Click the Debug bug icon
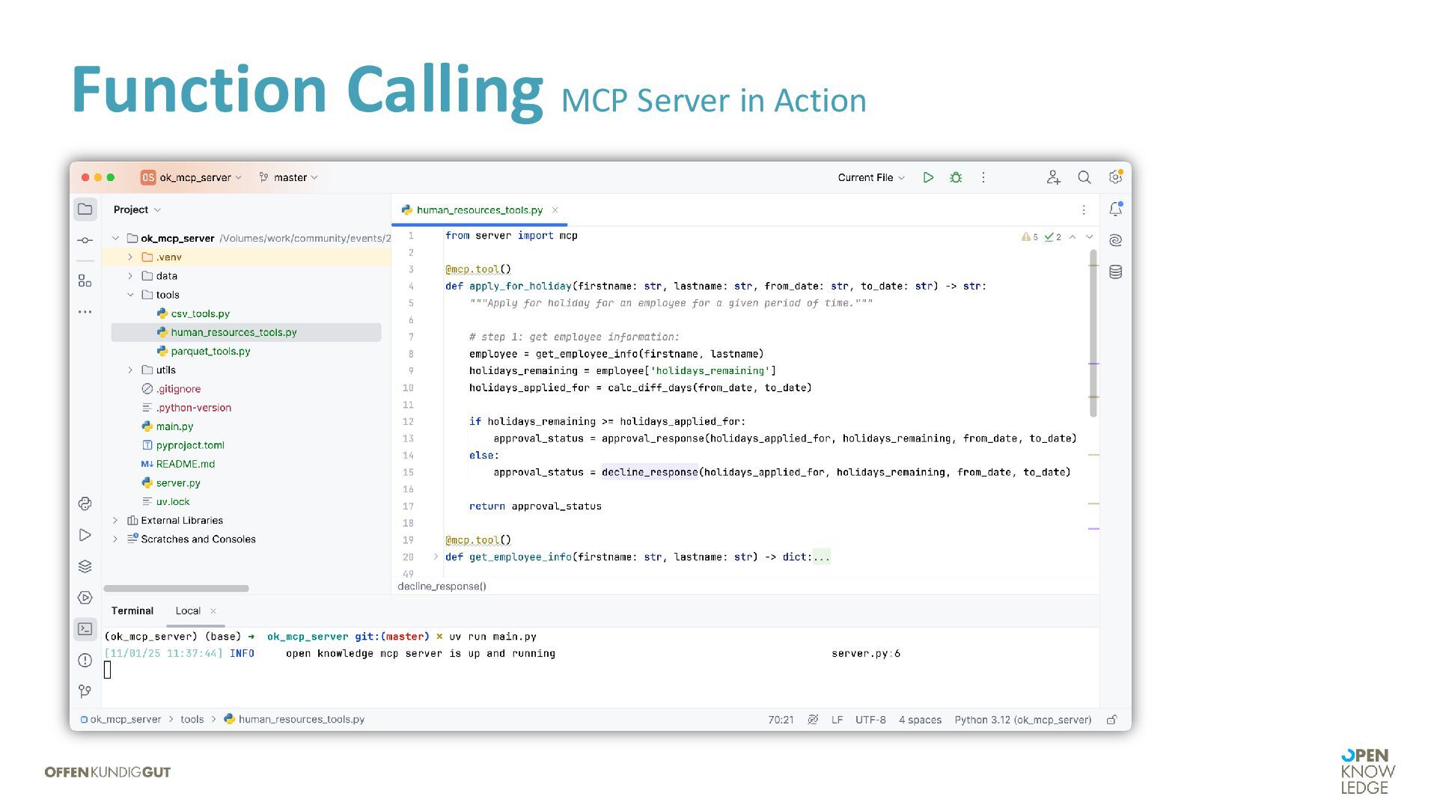Screen dimensions: 1437x808 click(956, 177)
